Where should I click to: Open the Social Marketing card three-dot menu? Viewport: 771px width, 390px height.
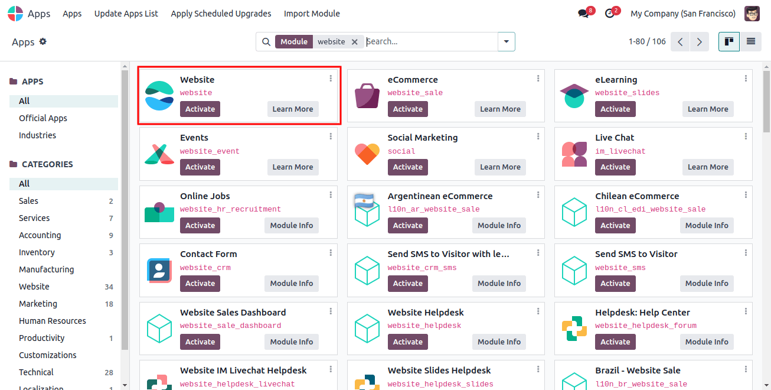pos(538,136)
